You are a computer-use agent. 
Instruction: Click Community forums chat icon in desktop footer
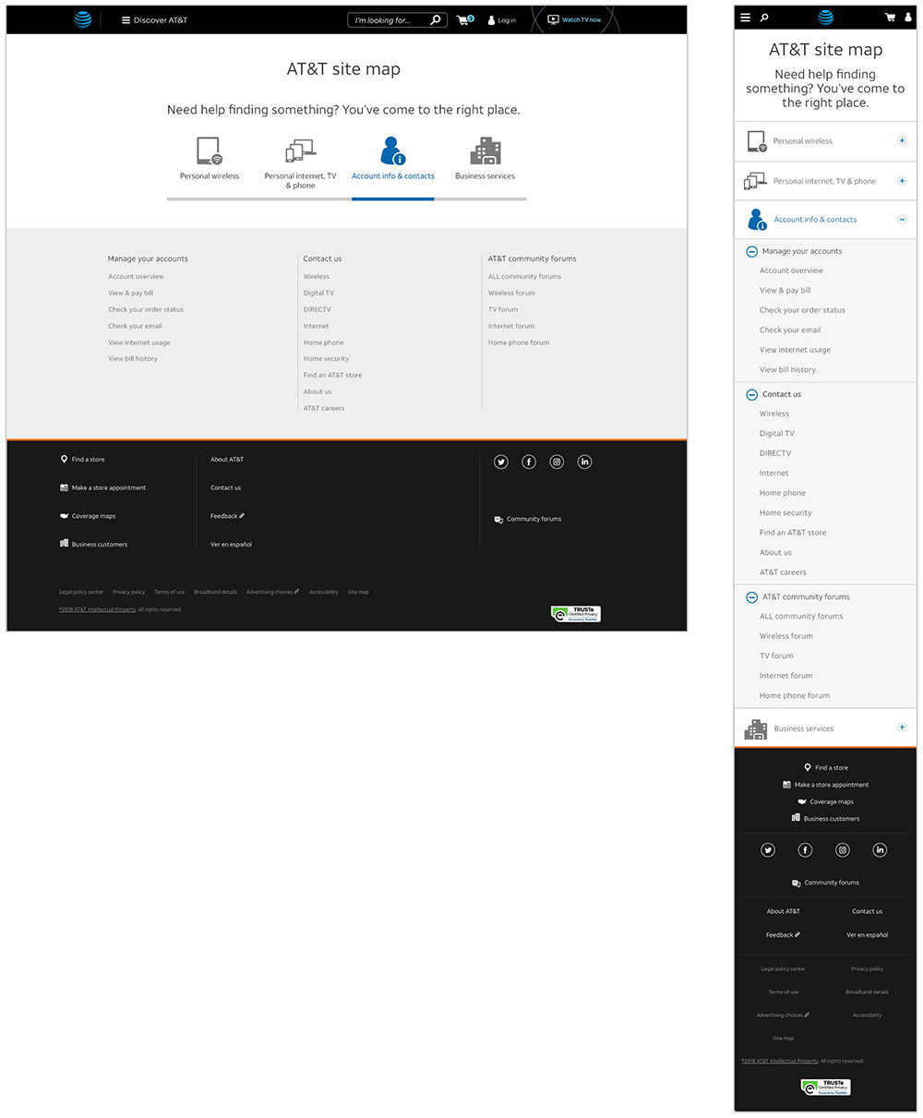point(498,520)
